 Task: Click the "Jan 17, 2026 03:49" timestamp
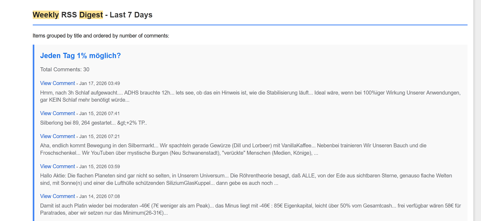coord(100,83)
